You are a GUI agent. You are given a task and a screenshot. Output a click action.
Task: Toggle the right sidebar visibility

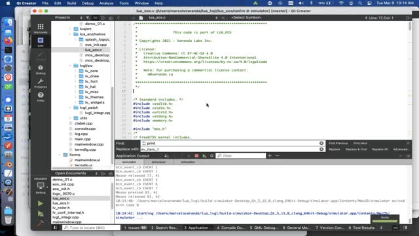tap(405, 227)
